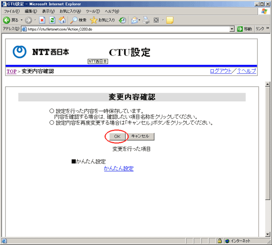Viewport: 272px width, 245px height.
Task: Open Favorites (お気に入り) star button
Action: pyautogui.click(x=102, y=20)
